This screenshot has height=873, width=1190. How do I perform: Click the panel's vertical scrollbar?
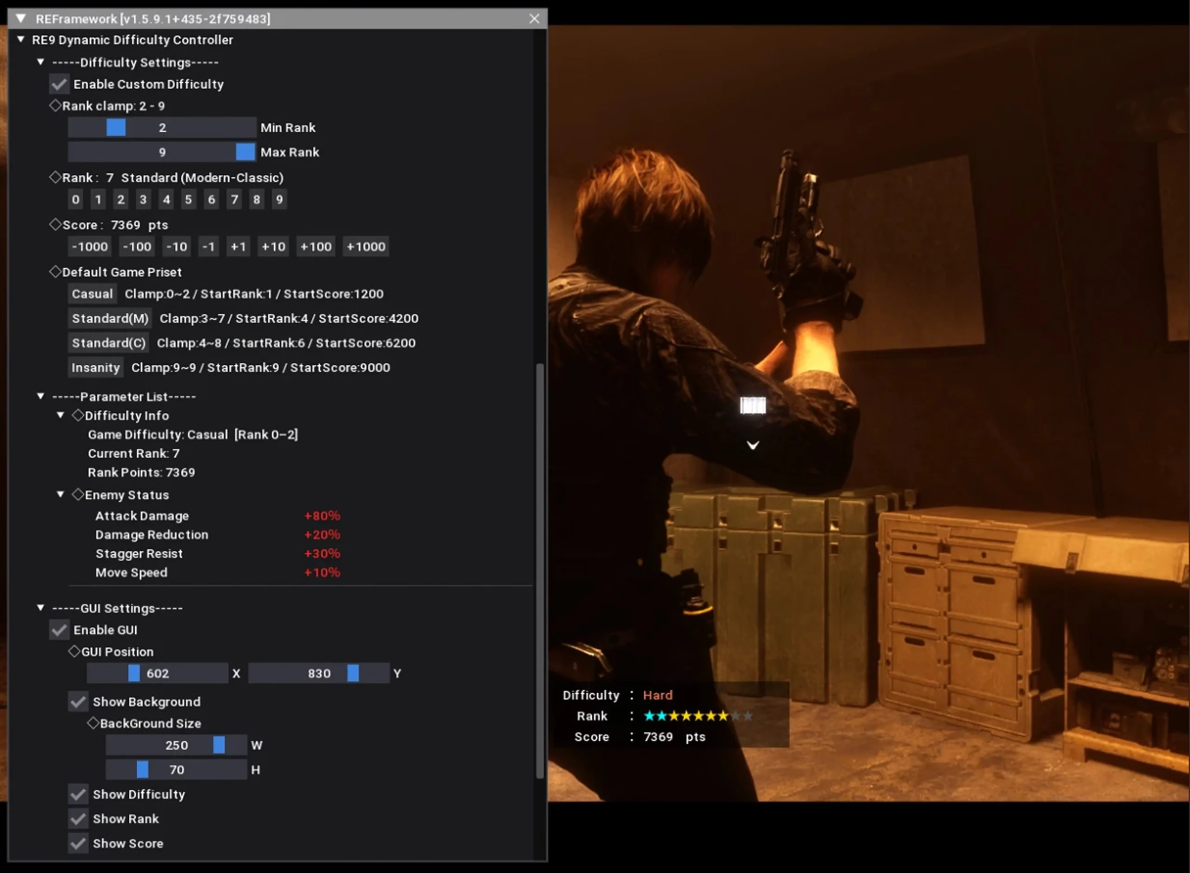click(x=539, y=571)
